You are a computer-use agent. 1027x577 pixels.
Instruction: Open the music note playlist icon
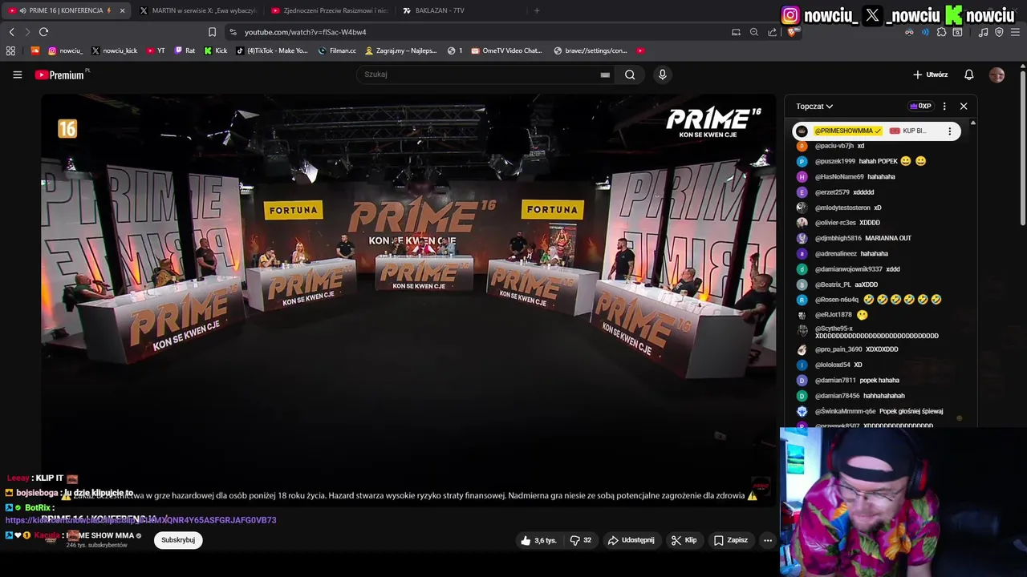tap(983, 32)
